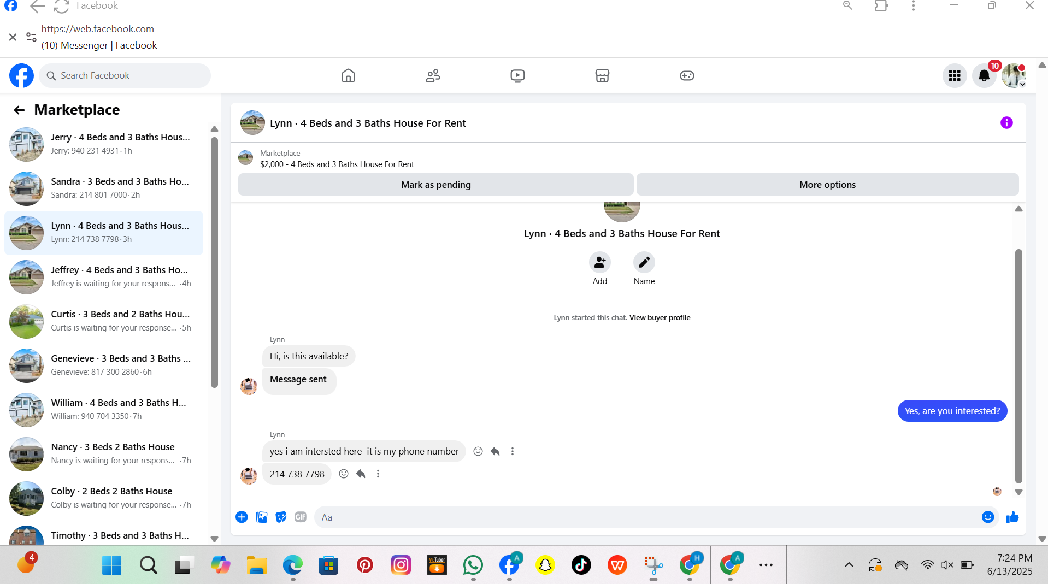Choose a sticker icon in composer

(x=281, y=517)
